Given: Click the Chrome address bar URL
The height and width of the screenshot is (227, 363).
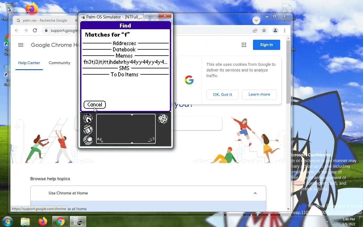Looking at the screenshot, I should [64, 30].
